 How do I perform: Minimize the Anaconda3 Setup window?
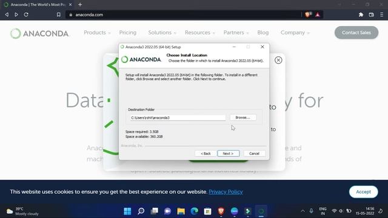click(x=234, y=47)
